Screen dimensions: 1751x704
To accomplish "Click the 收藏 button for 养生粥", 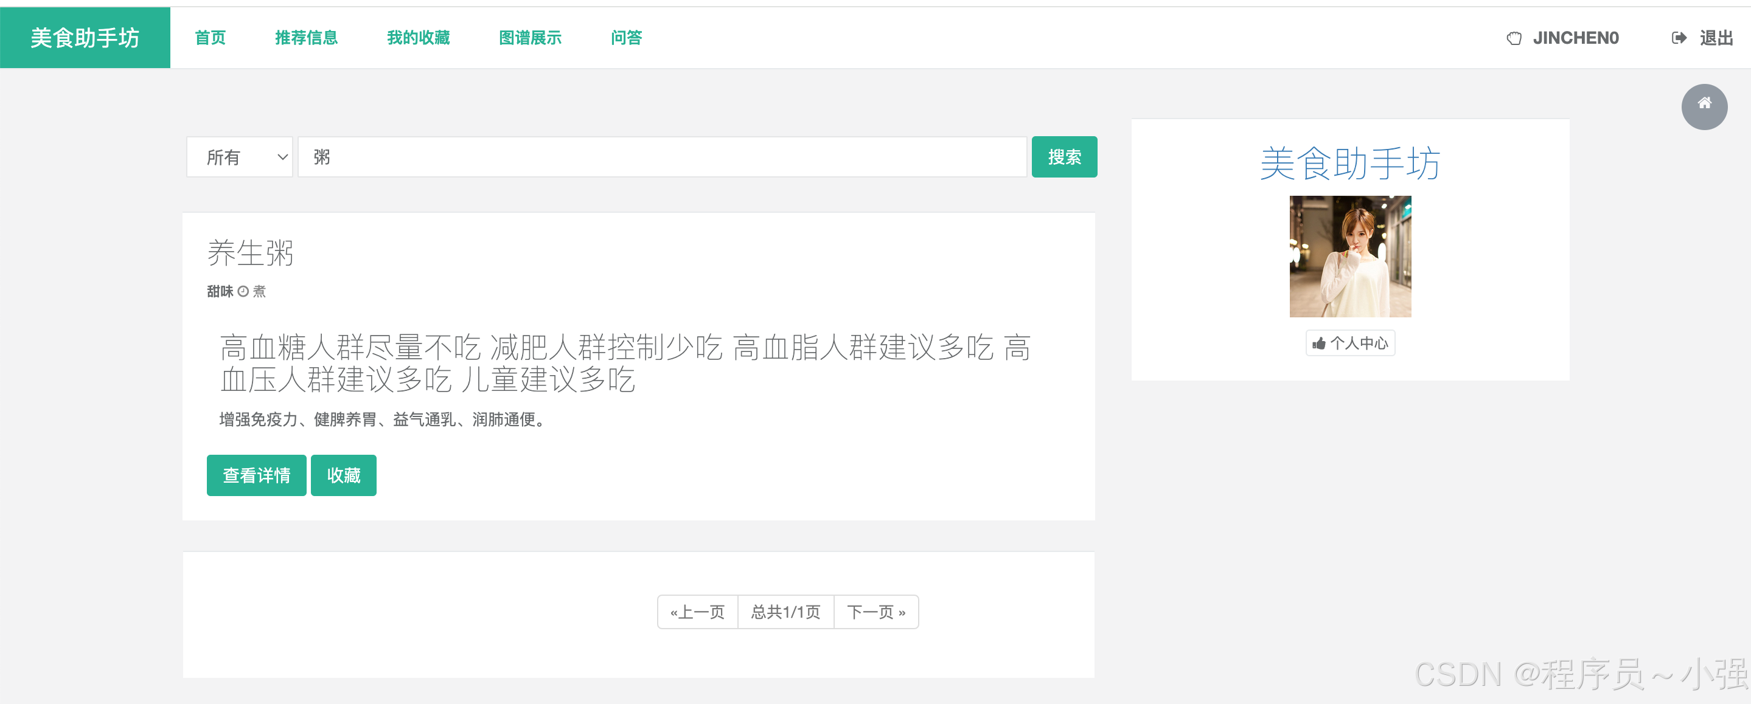I will tap(343, 475).
